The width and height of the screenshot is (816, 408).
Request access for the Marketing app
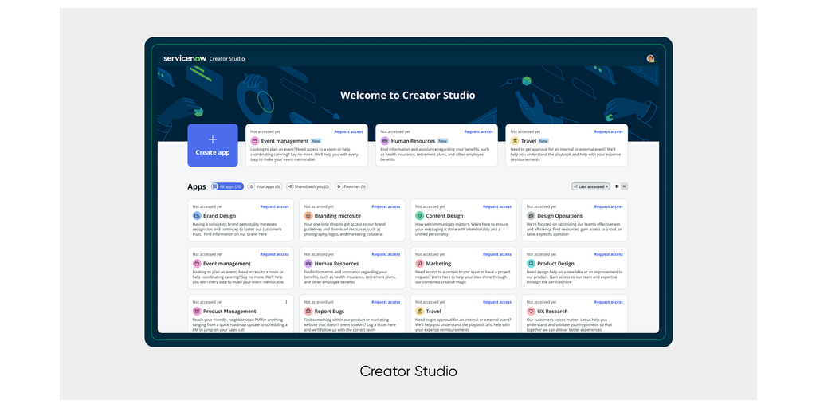click(497, 254)
